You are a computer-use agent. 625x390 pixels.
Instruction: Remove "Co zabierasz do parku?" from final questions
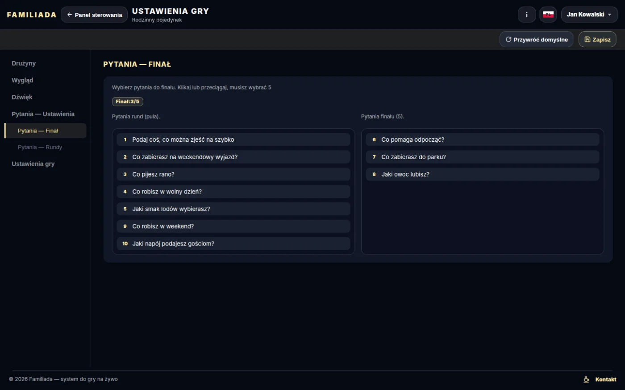click(x=483, y=157)
